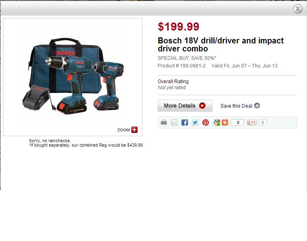Close the product popup with the X

click(x=298, y=9)
